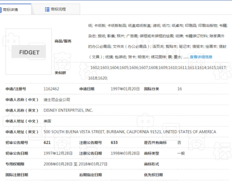This screenshot has height=181, width=232.
Task: Click the 申请人名称（中文） label
Action: click(22, 100)
